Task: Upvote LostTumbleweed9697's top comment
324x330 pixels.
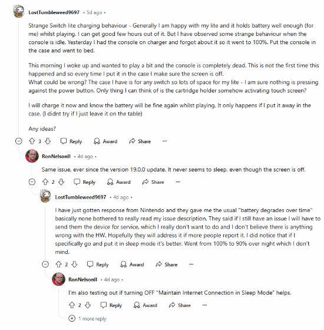Action: [x=32, y=141]
